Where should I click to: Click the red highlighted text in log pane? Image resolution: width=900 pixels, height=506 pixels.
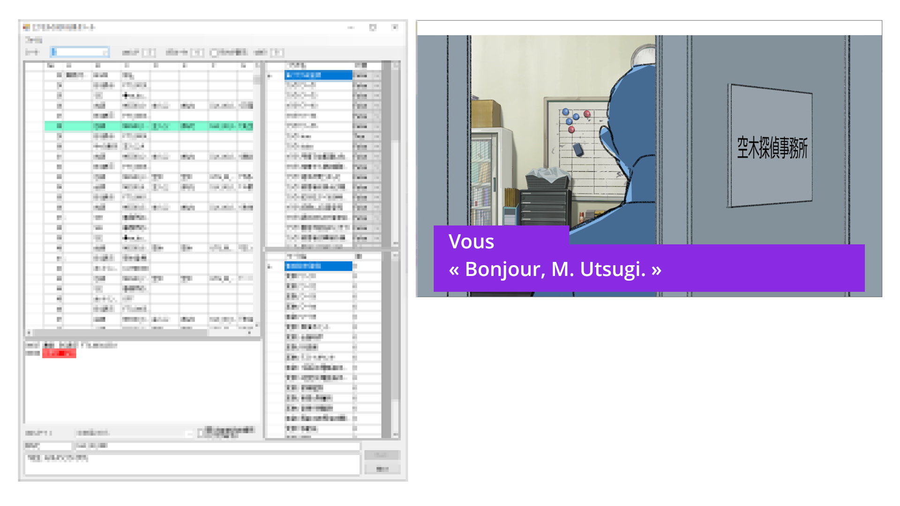(x=59, y=353)
